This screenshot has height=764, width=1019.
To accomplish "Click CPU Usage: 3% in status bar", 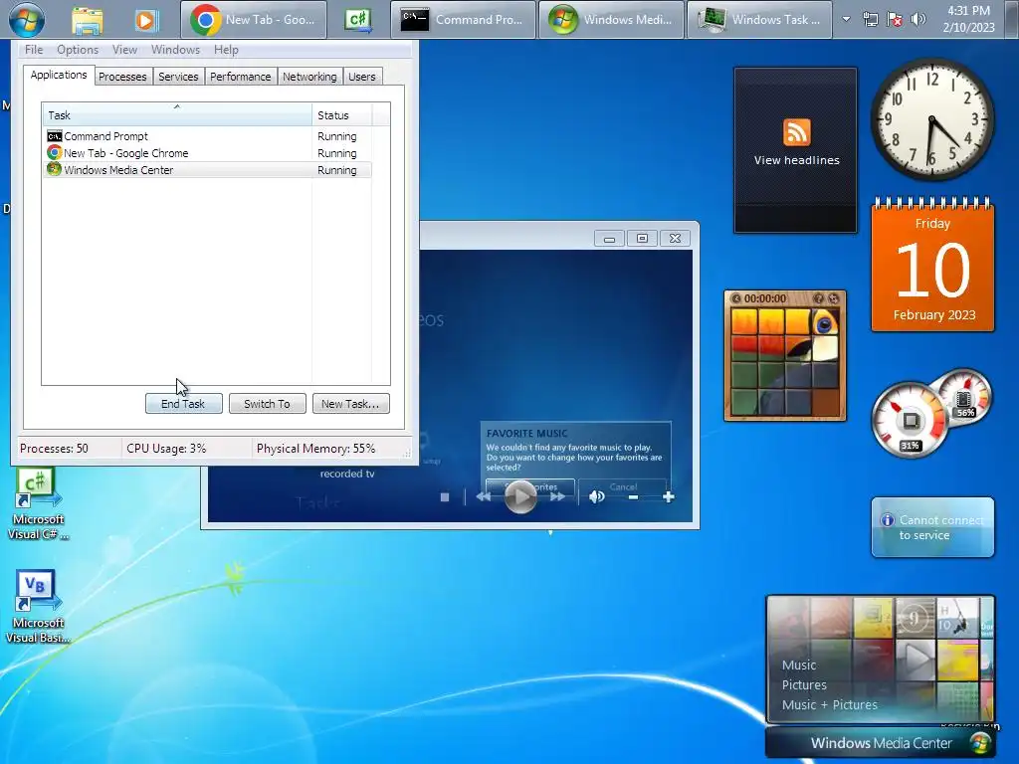I will (x=166, y=449).
